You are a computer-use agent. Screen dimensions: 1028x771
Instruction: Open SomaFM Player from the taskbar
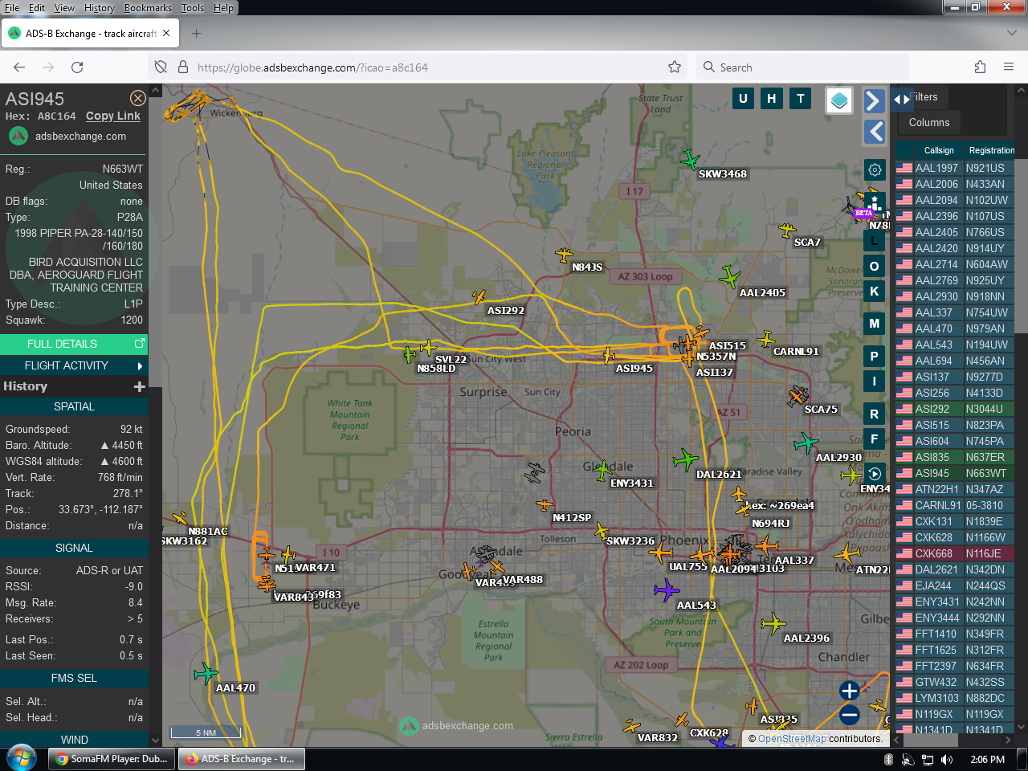(112, 759)
